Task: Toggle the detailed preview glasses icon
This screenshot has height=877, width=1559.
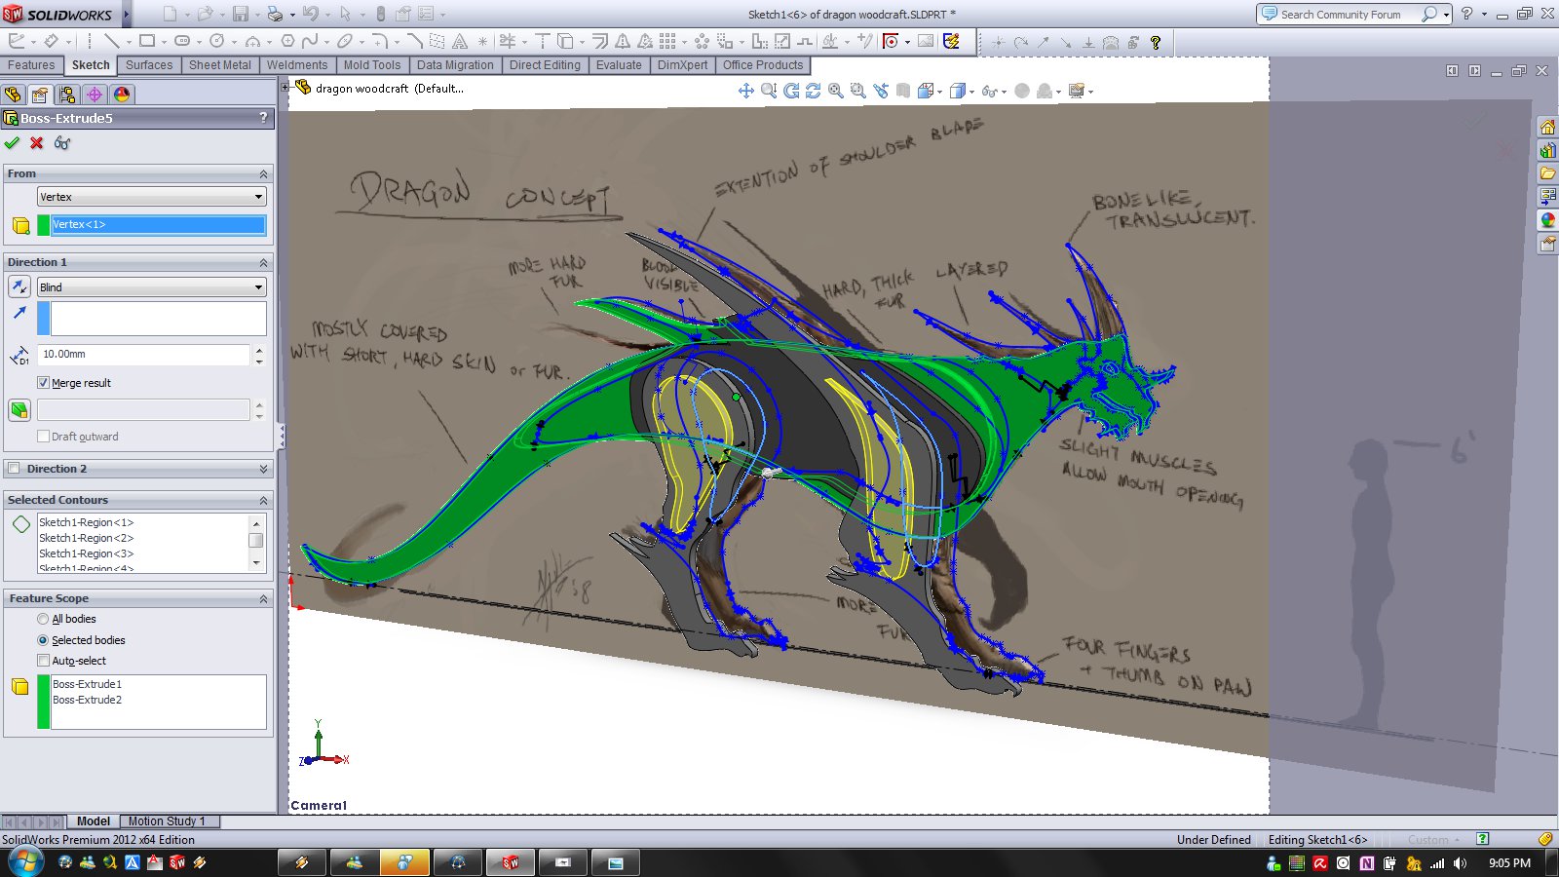Action: point(62,143)
